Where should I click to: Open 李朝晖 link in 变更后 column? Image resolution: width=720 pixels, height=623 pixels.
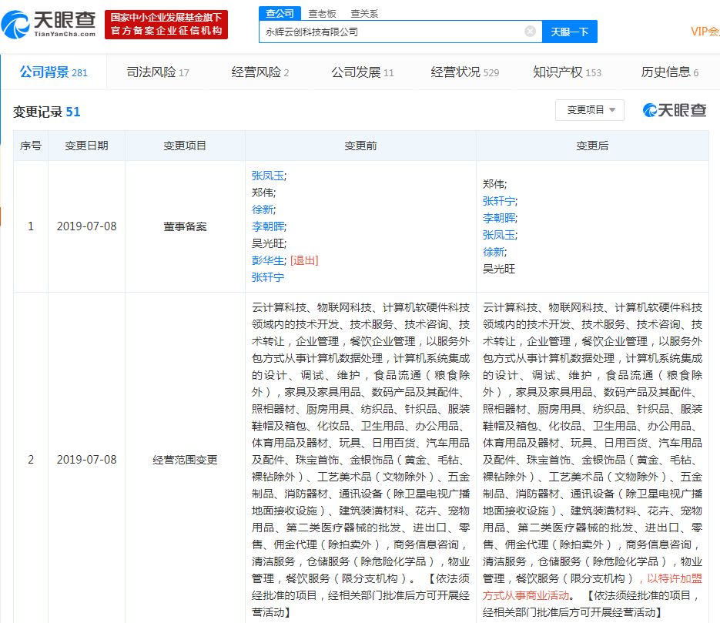[x=499, y=218]
